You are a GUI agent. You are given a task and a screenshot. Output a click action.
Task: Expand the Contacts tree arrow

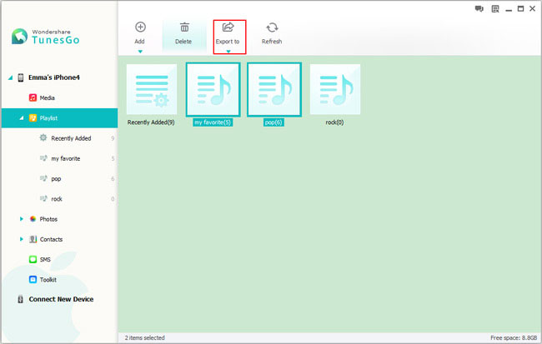[x=22, y=239]
